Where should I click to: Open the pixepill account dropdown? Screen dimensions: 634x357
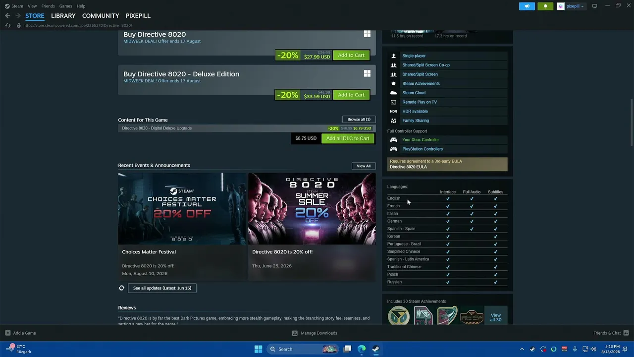(571, 6)
